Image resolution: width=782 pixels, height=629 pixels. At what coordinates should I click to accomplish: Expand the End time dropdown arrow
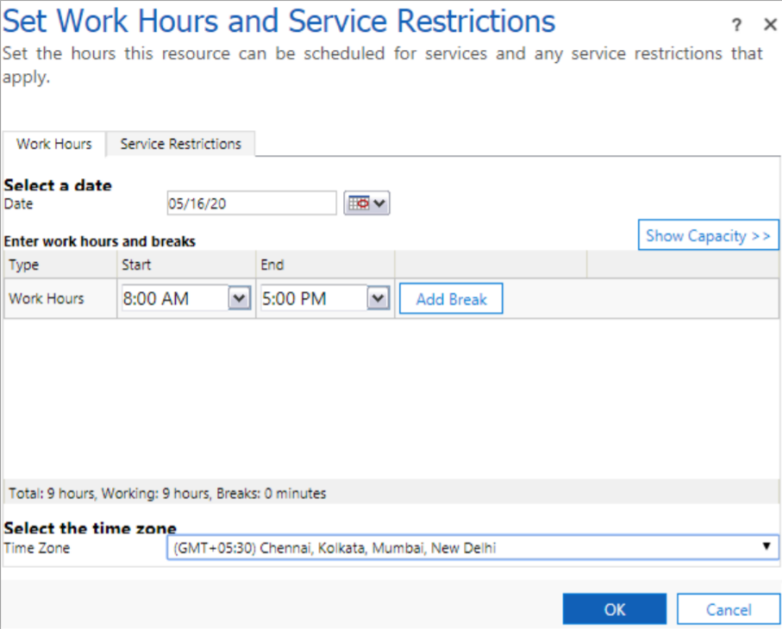pyautogui.click(x=378, y=299)
